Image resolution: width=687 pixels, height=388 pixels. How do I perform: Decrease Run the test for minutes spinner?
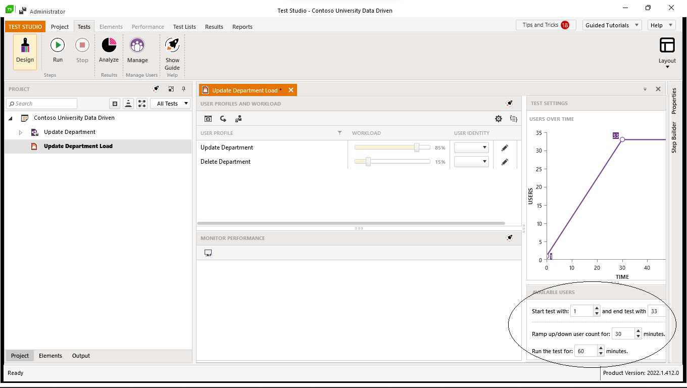[x=601, y=354]
